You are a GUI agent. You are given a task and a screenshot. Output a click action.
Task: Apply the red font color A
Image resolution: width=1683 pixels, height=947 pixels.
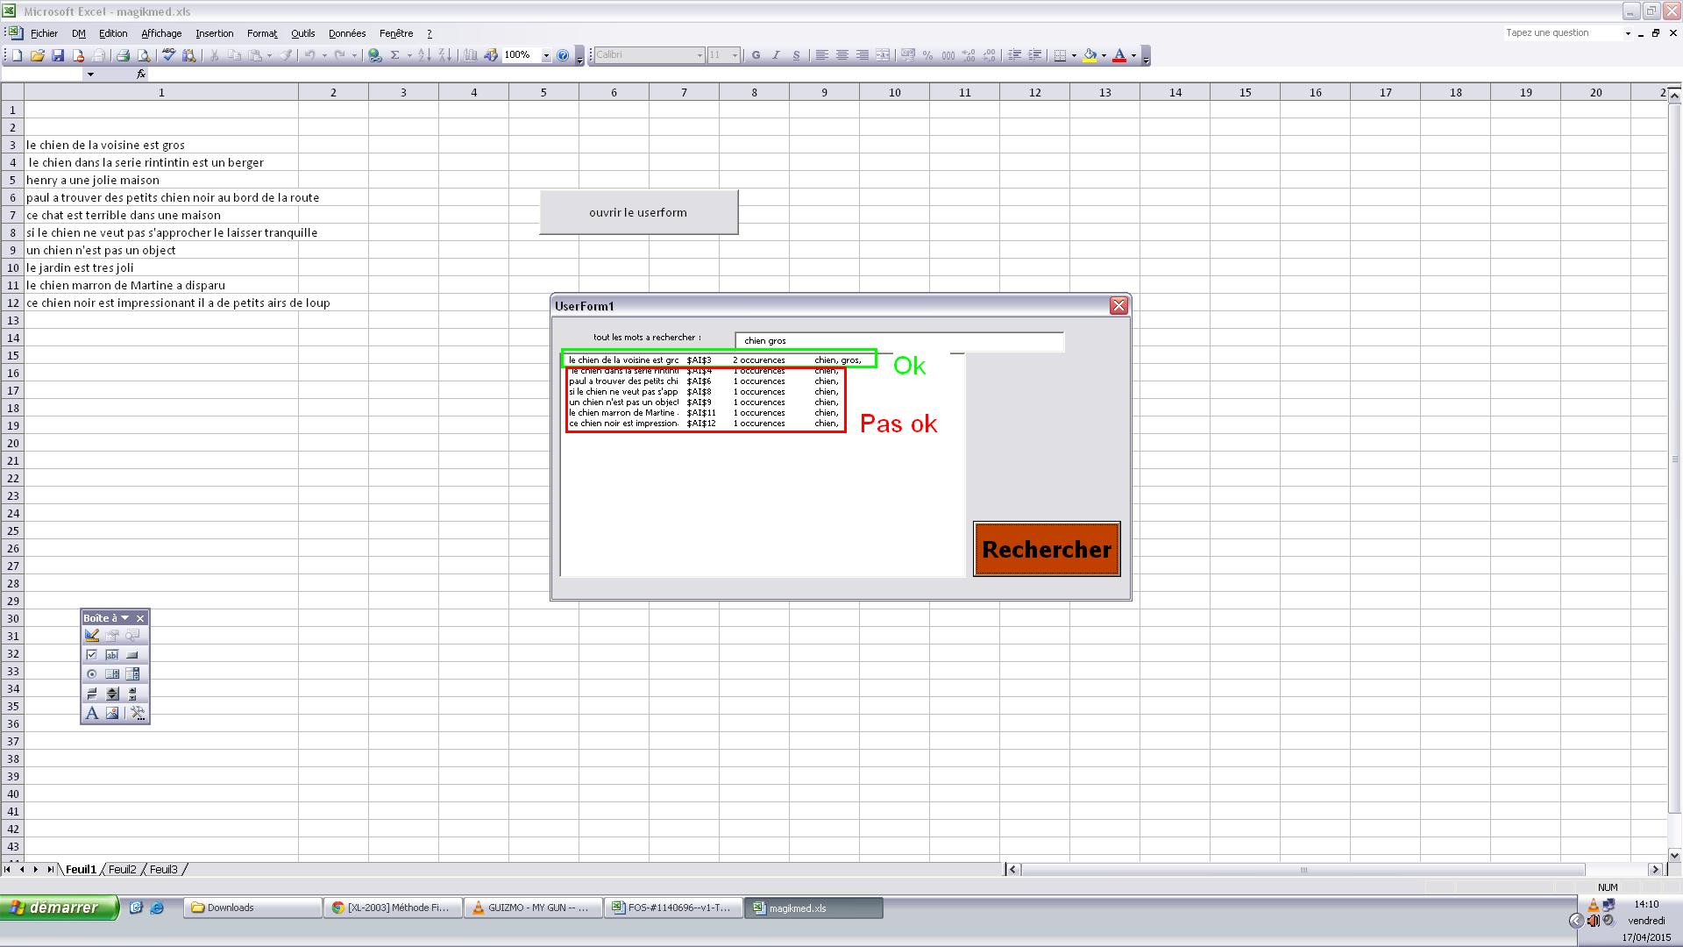click(1119, 55)
